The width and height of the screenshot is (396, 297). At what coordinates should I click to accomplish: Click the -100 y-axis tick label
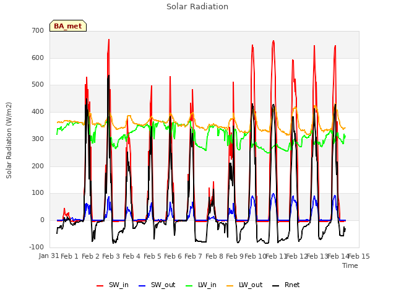click(37, 247)
